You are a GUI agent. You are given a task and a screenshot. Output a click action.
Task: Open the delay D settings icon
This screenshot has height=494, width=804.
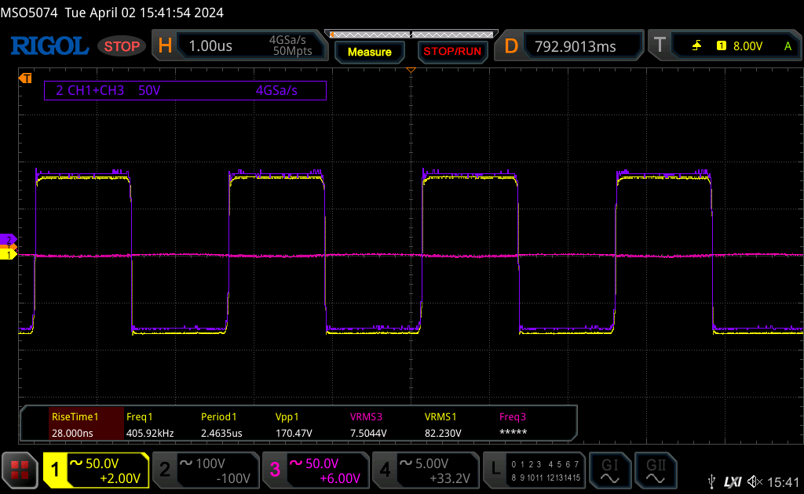click(x=510, y=46)
